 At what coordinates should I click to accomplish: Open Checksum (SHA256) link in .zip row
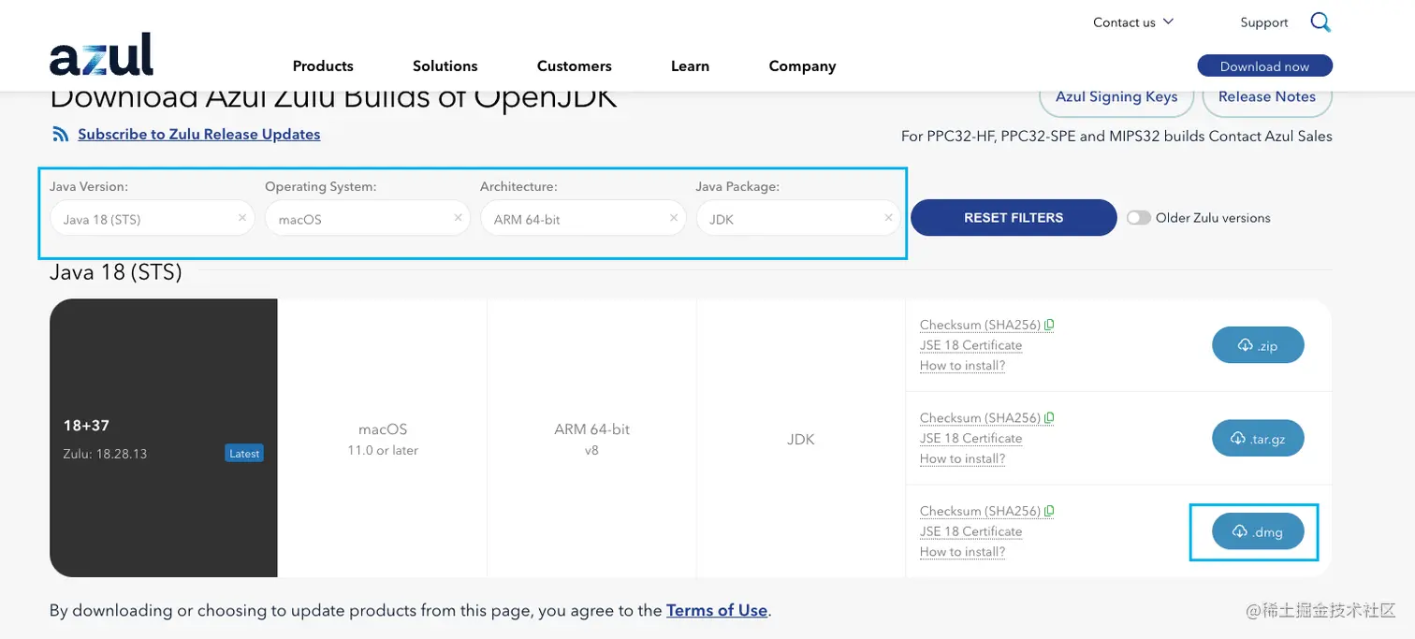pos(980,325)
